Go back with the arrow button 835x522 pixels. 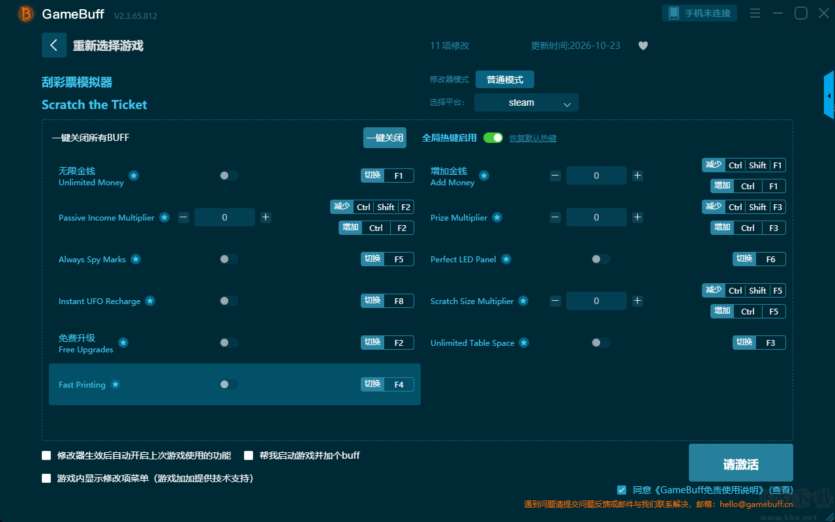54,45
